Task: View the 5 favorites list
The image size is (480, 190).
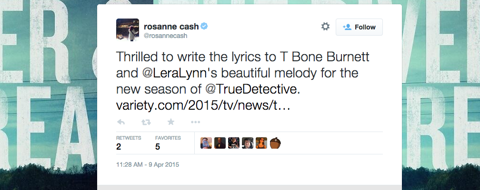Action: [x=168, y=143]
